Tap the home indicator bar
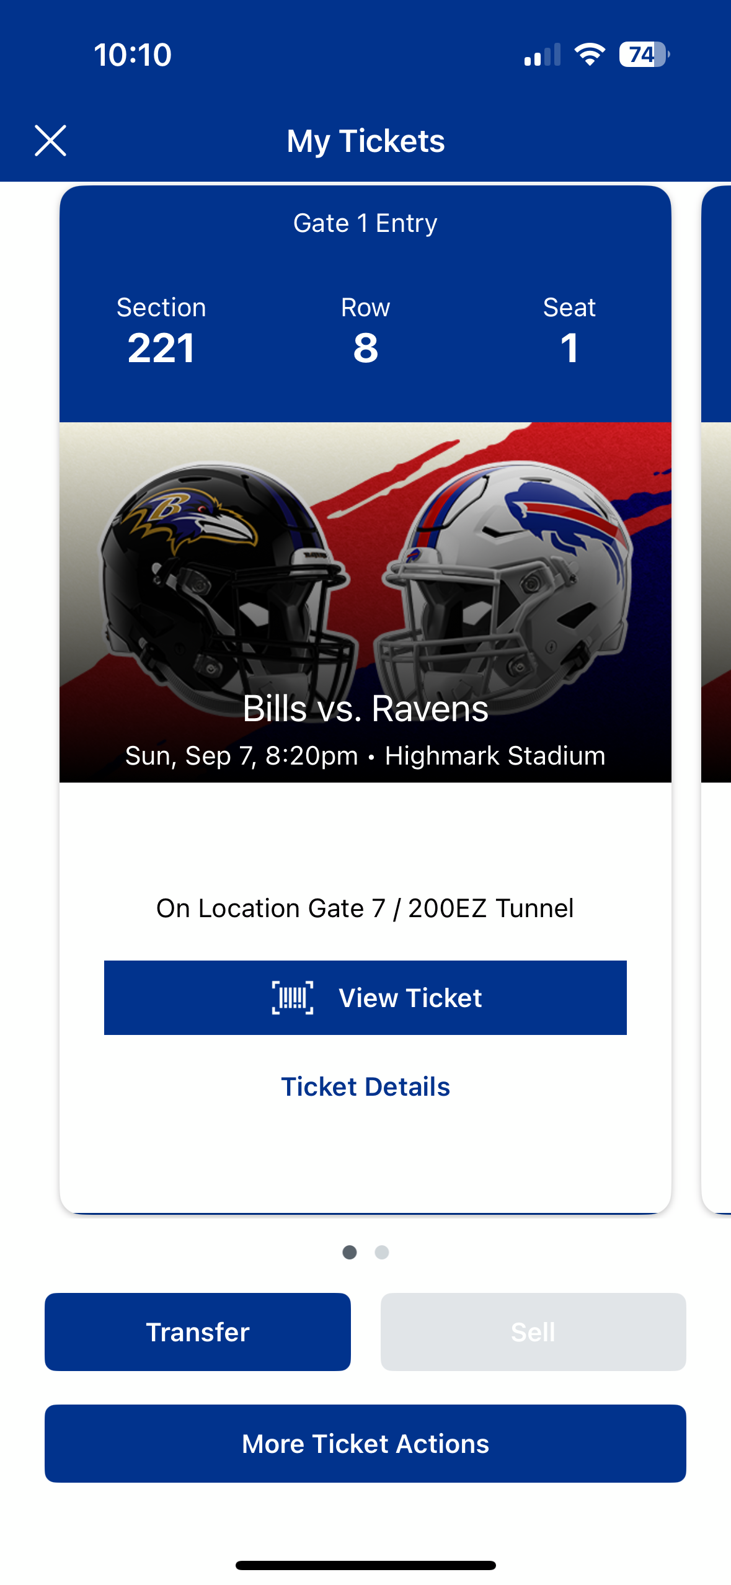The height and width of the screenshot is (1585, 731). coord(365,1565)
